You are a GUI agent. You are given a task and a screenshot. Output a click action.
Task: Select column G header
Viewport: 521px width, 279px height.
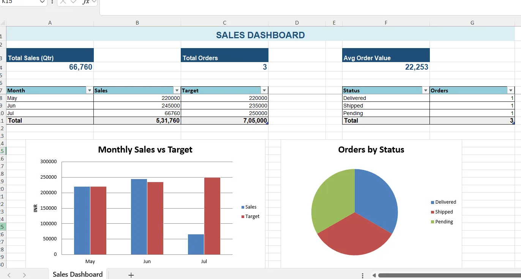(472, 23)
